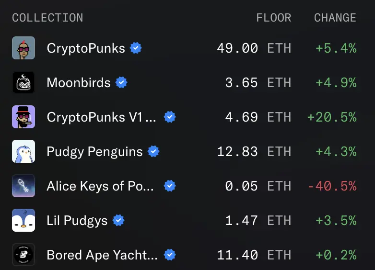Click the 12.83 ETH floor price
The width and height of the screenshot is (375, 270).
[x=254, y=152]
